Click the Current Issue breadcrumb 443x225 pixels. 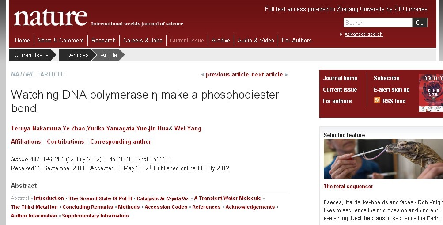(x=32, y=55)
